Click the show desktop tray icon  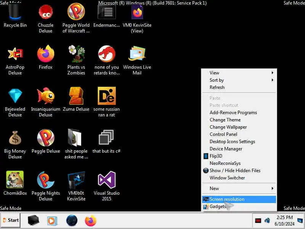pyautogui.click(x=300, y=221)
